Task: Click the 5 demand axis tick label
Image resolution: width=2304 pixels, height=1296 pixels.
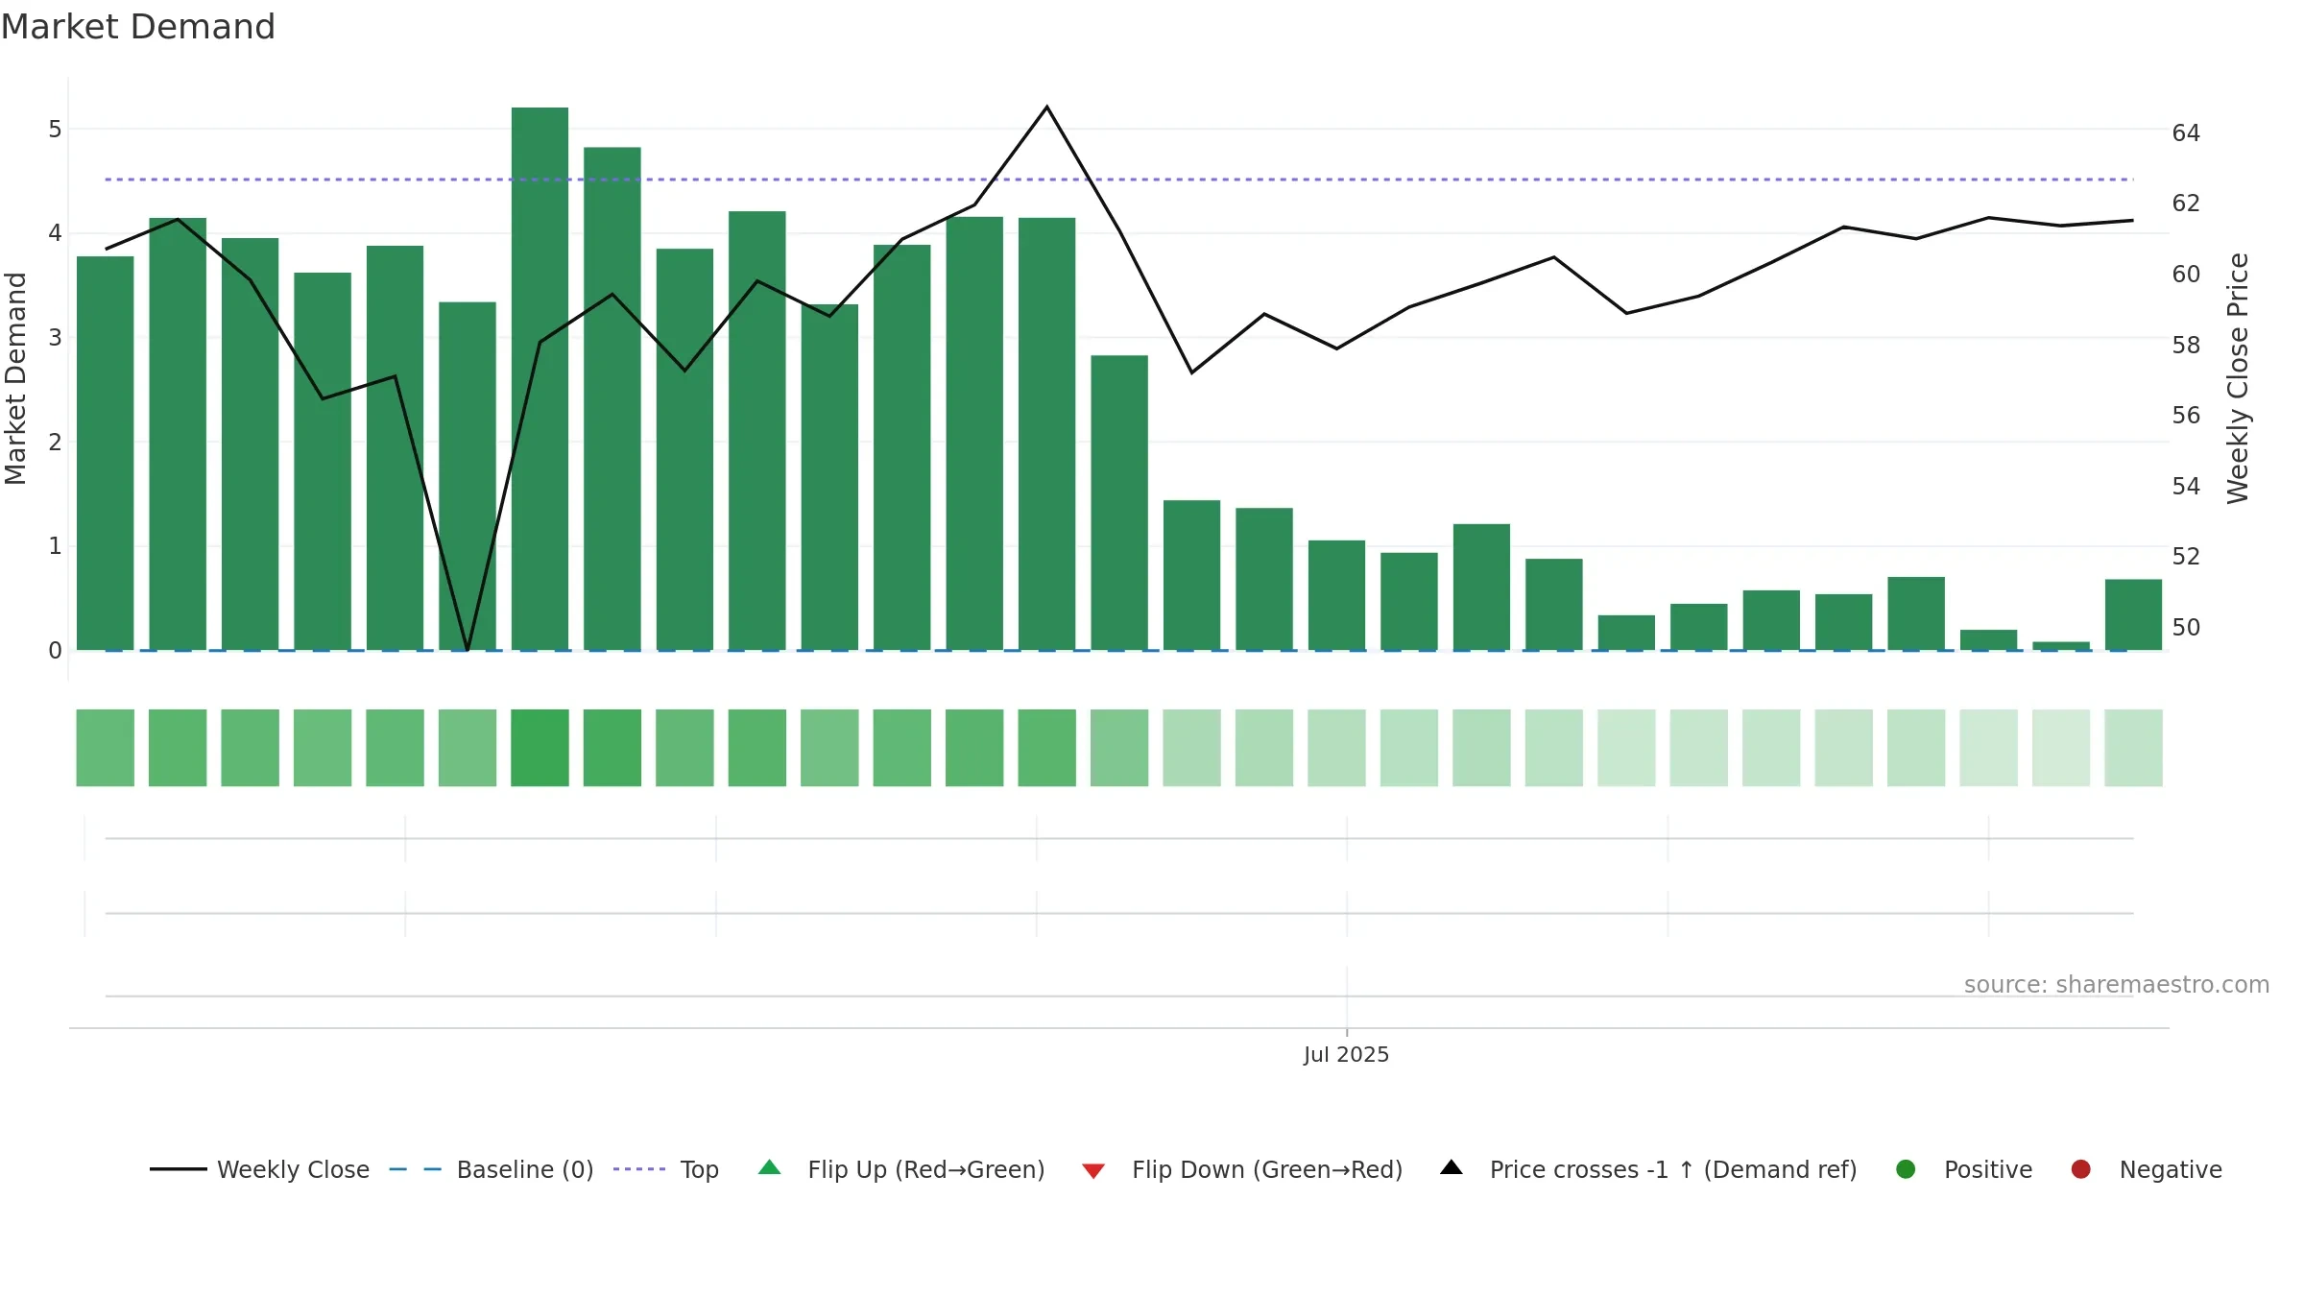Action: [x=55, y=129]
